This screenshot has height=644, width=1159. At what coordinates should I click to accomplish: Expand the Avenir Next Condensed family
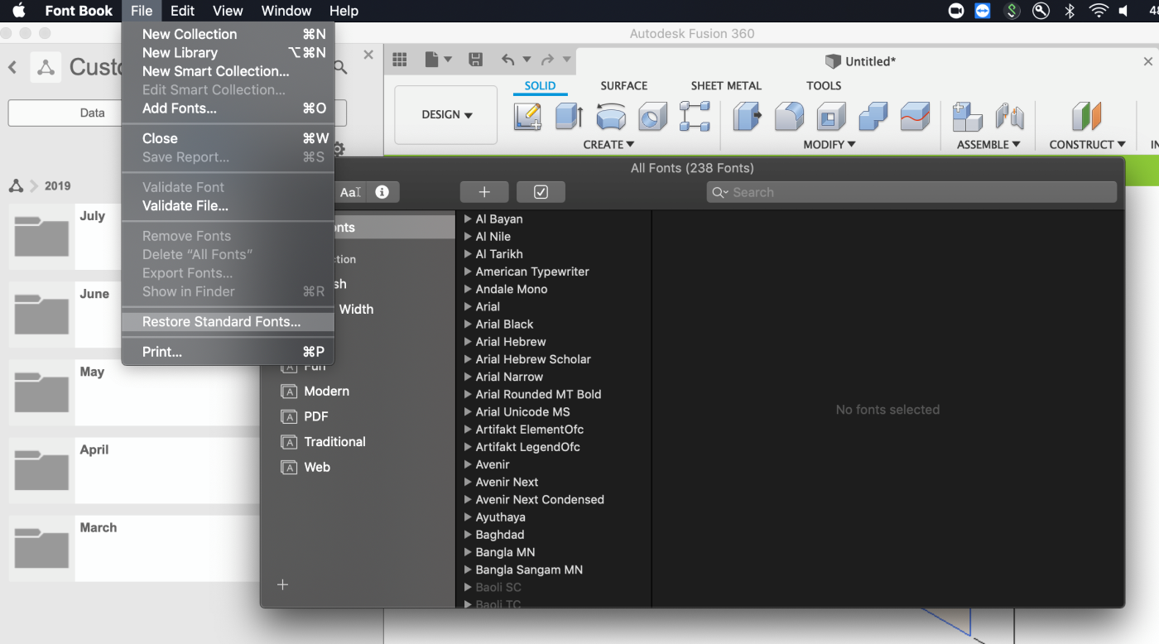pos(468,500)
